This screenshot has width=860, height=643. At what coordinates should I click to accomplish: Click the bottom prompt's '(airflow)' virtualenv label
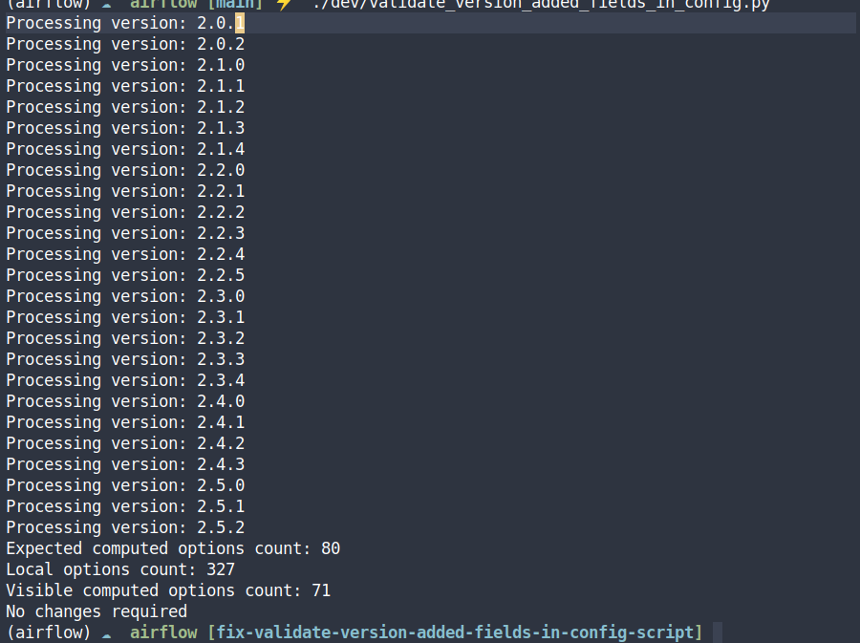coord(49,632)
